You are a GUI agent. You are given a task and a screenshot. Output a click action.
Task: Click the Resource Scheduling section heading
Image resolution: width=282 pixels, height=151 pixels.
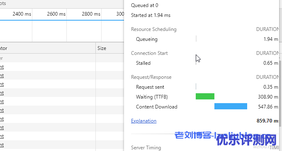pos(154,29)
